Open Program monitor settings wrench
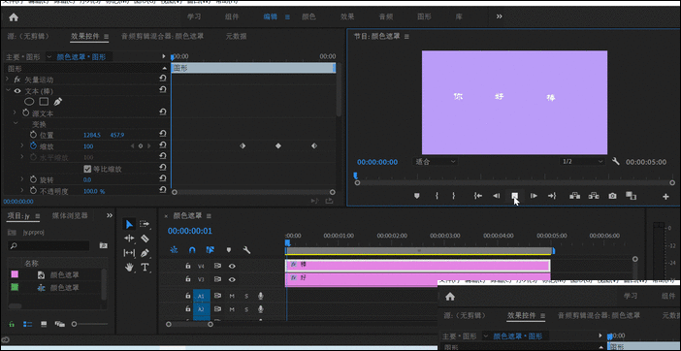This screenshot has height=351, width=681. click(x=615, y=161)
